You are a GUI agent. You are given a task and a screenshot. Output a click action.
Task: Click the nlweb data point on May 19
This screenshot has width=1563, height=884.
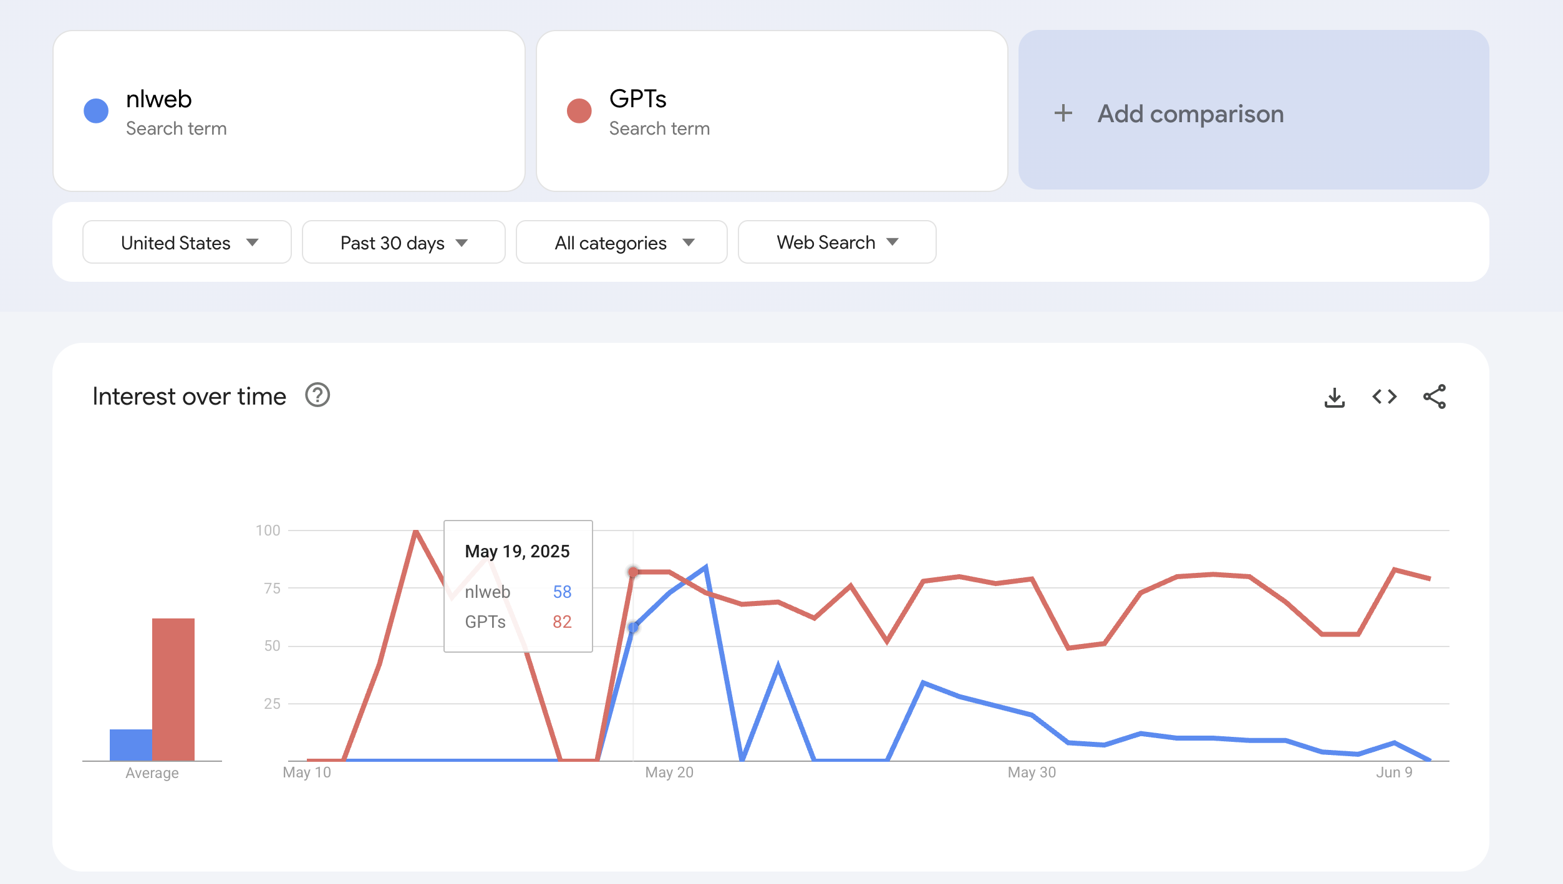click(633, 627)
